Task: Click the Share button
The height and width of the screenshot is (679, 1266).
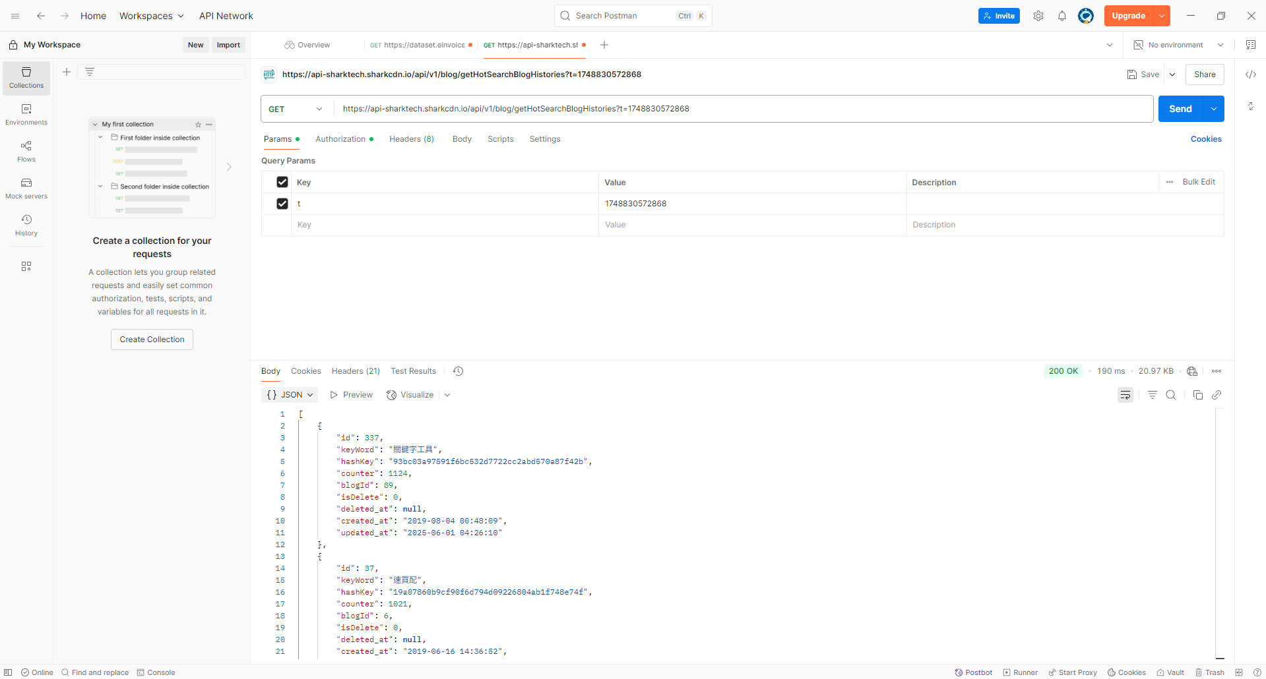Action: [1205, 74]
